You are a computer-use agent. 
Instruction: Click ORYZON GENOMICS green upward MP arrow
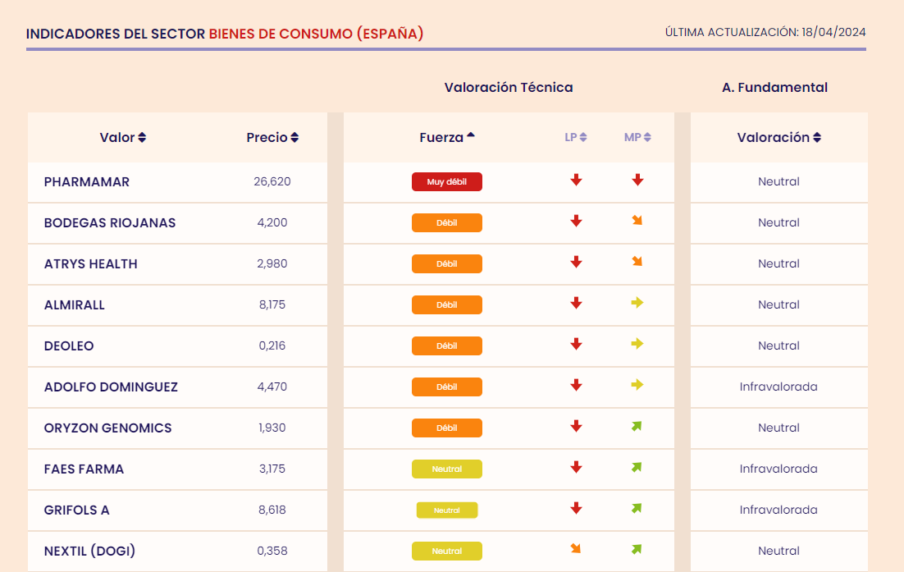click(637, 426)
